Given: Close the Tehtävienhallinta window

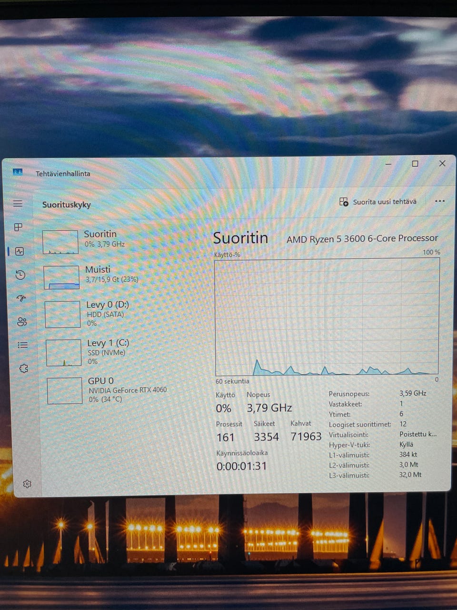Looking at the screenshot, I should [x=442, y=163].
